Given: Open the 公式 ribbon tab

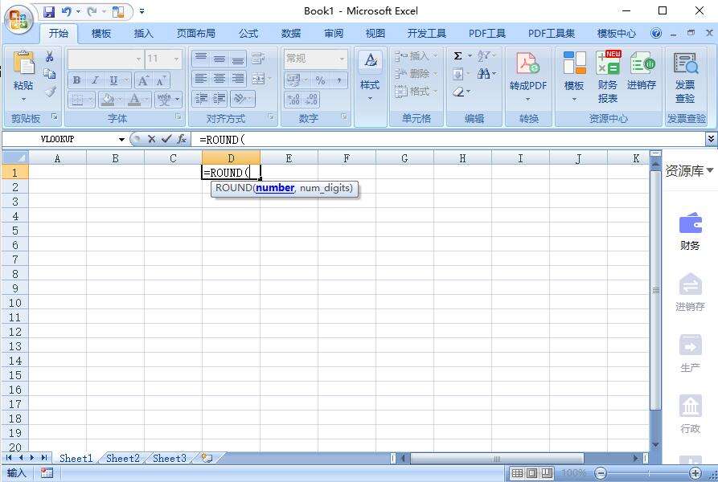Looking at the screenshot, I should [248, 34].
